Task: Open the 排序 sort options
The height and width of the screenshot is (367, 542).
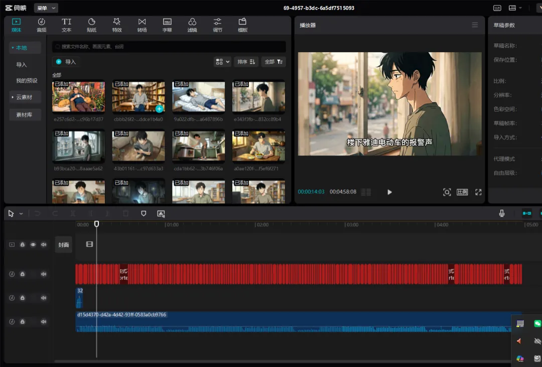Action: click(x=246, y=62)
